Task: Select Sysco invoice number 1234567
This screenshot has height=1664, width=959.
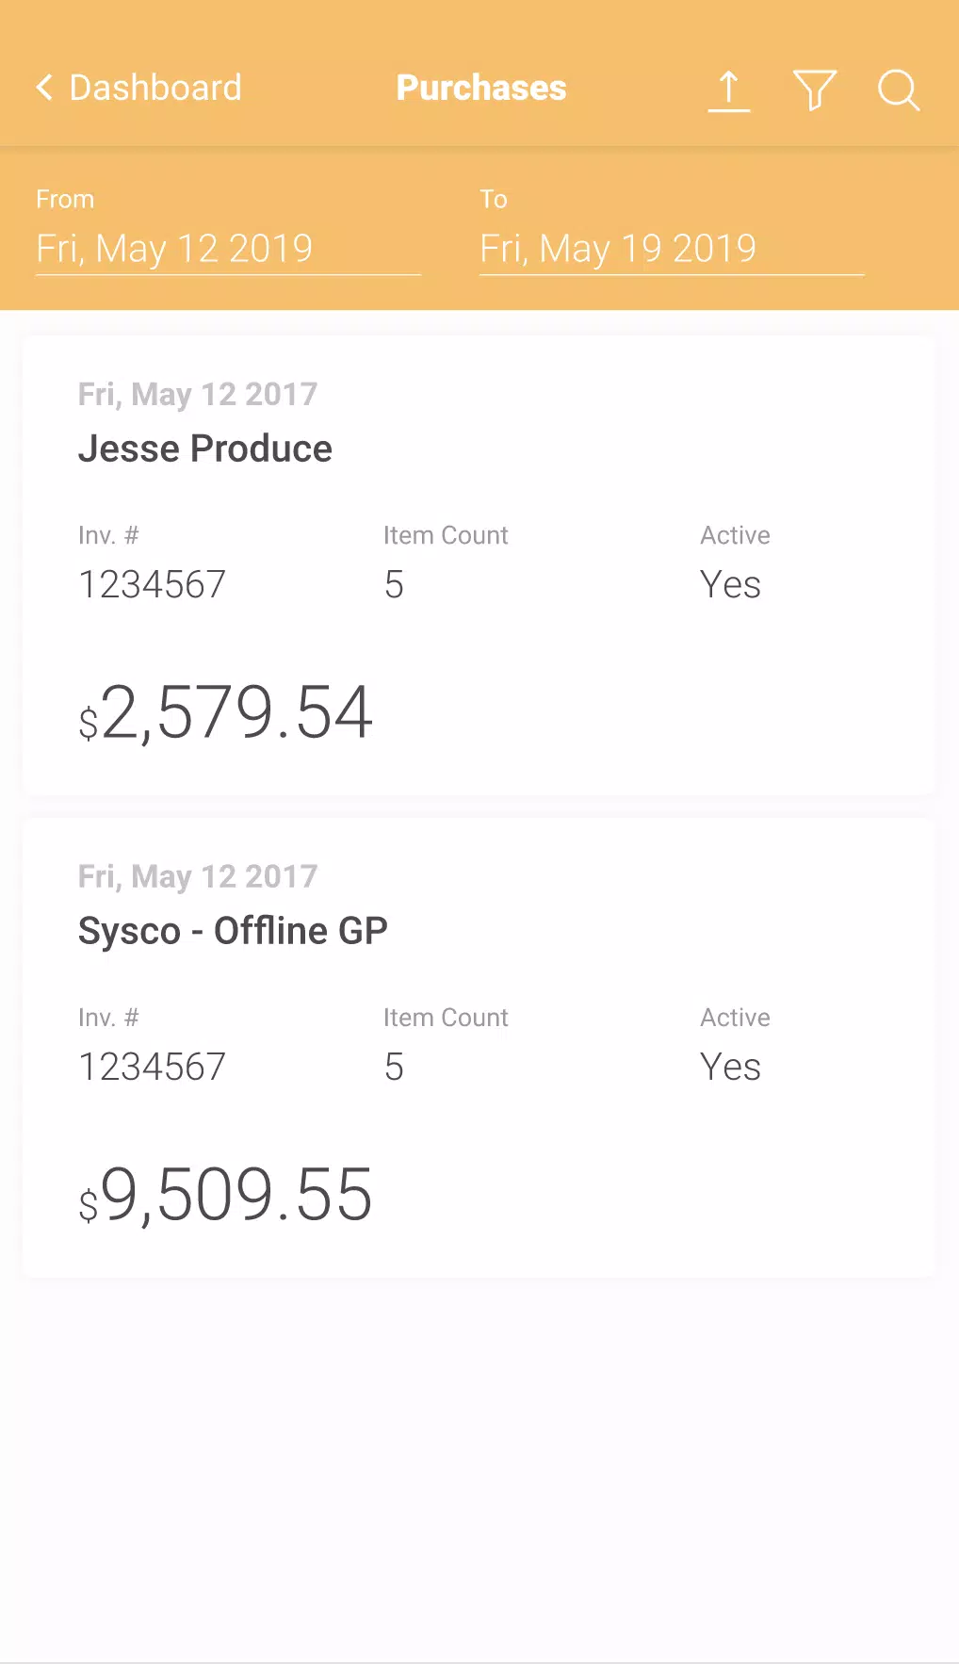Action: [152, 1068]
